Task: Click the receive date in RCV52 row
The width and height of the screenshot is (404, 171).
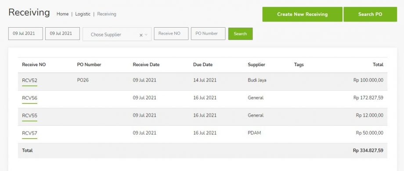Action: 144,80
